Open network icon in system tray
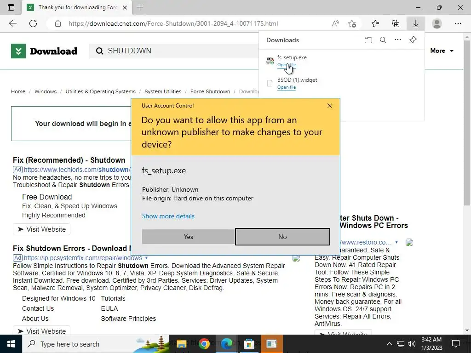 click(401, 344)
